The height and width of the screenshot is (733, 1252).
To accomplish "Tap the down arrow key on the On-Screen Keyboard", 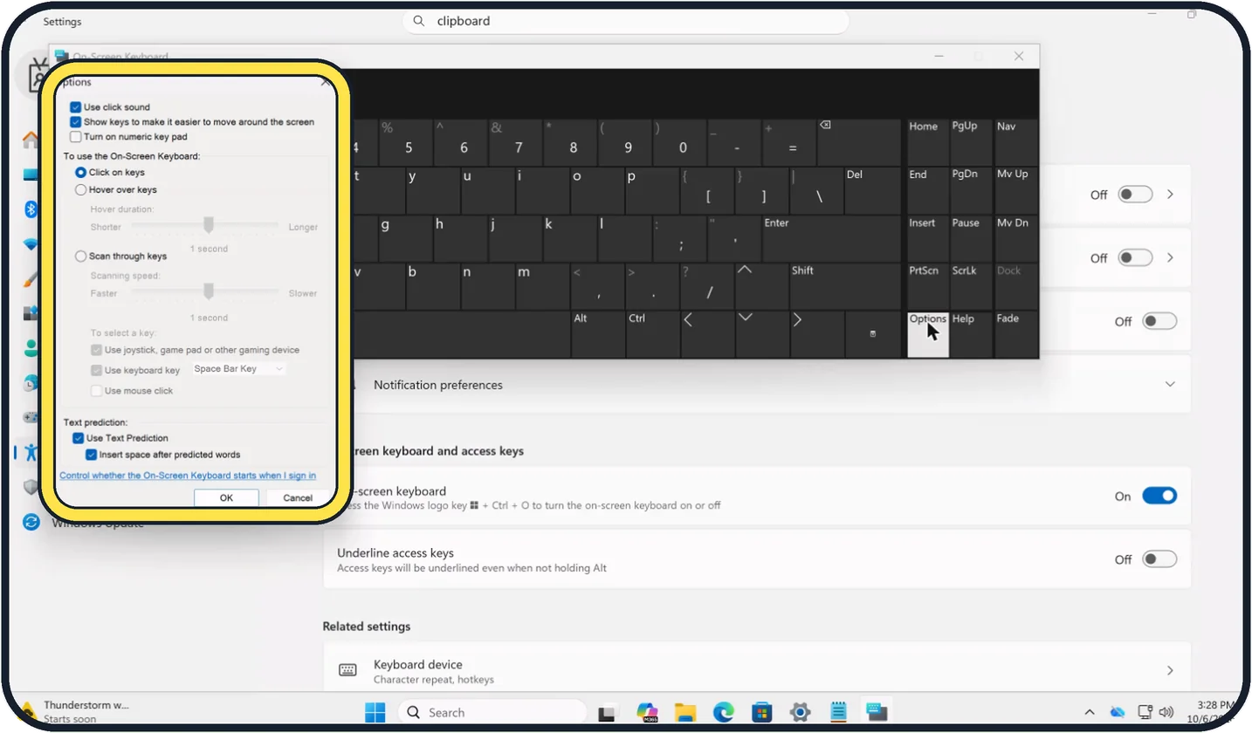I will 763,333.
